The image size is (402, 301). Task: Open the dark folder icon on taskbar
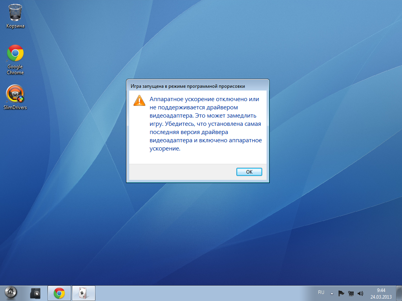[35, 293]
